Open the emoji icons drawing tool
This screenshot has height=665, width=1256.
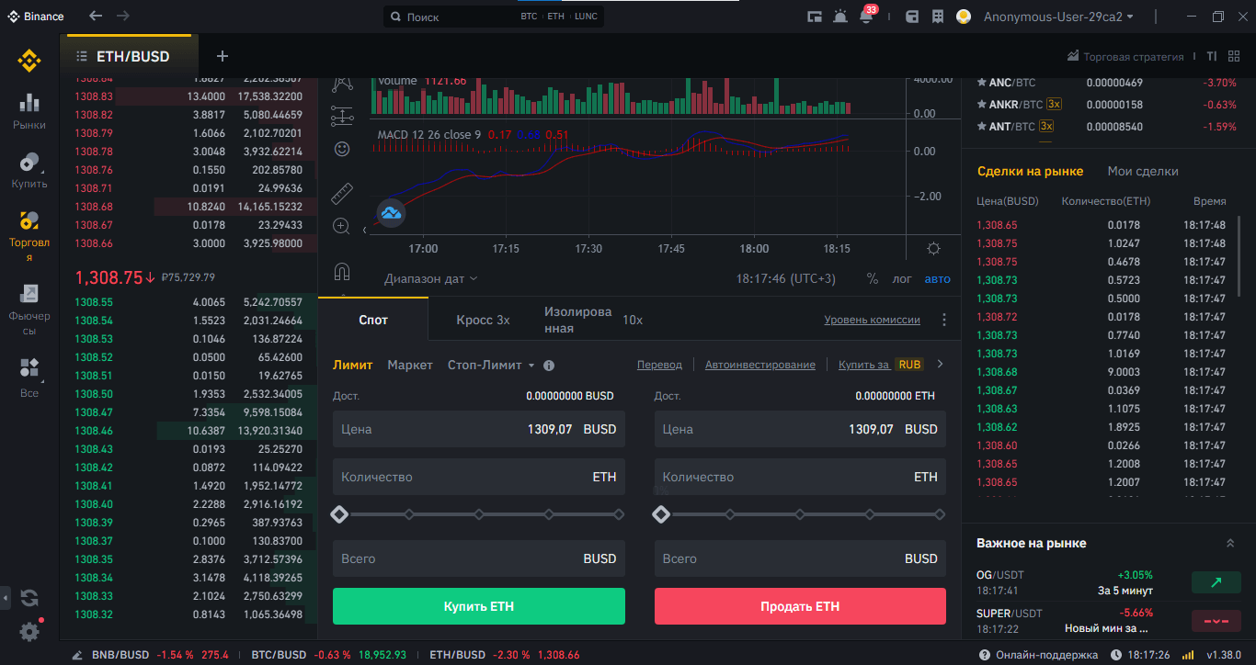click(x=342, y=149)
